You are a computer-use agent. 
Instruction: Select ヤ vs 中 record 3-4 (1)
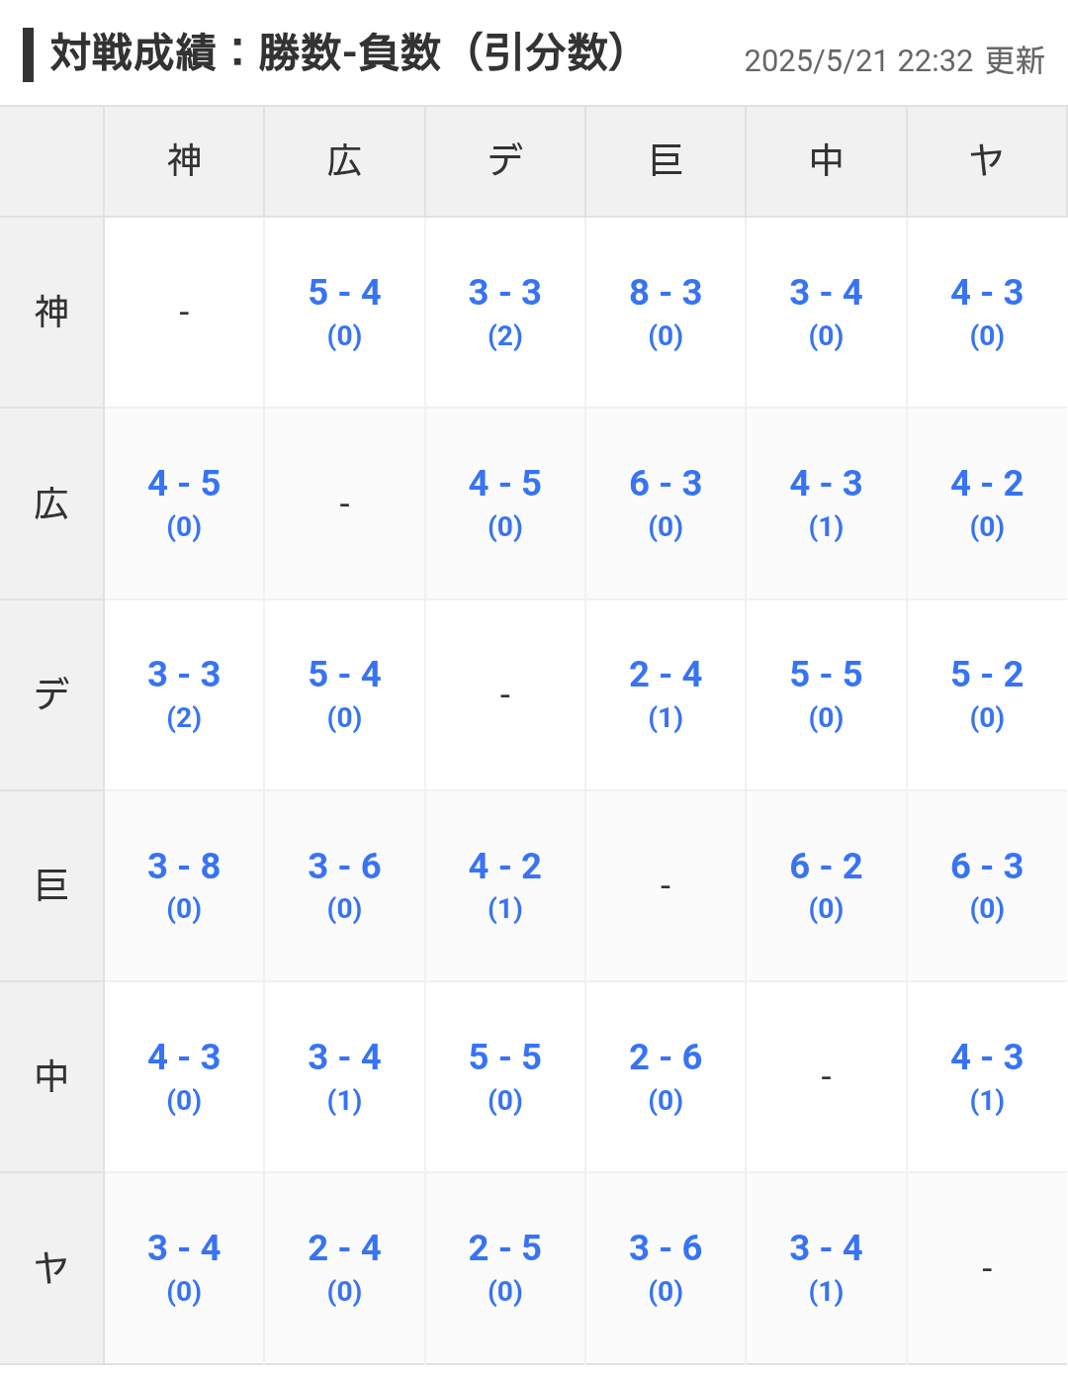click(826, 1267)
